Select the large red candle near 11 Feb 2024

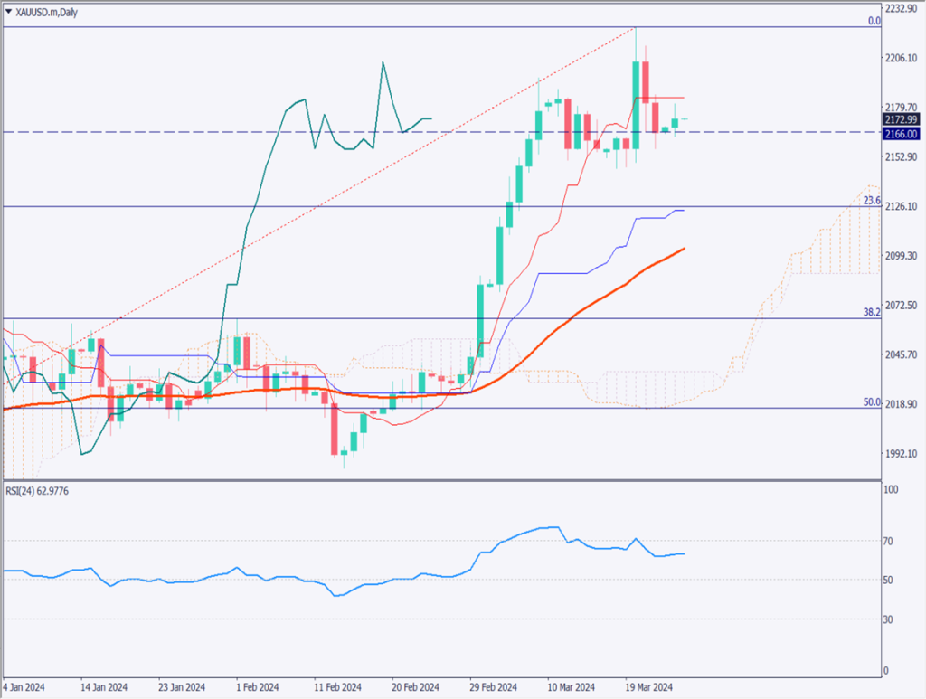point(335,430)
